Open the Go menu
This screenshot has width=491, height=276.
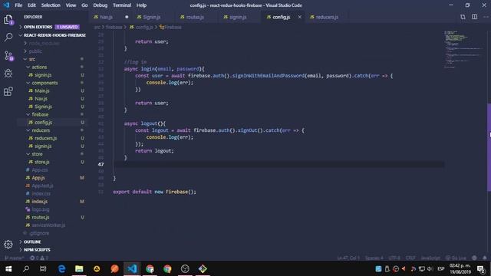click(84, 5)
